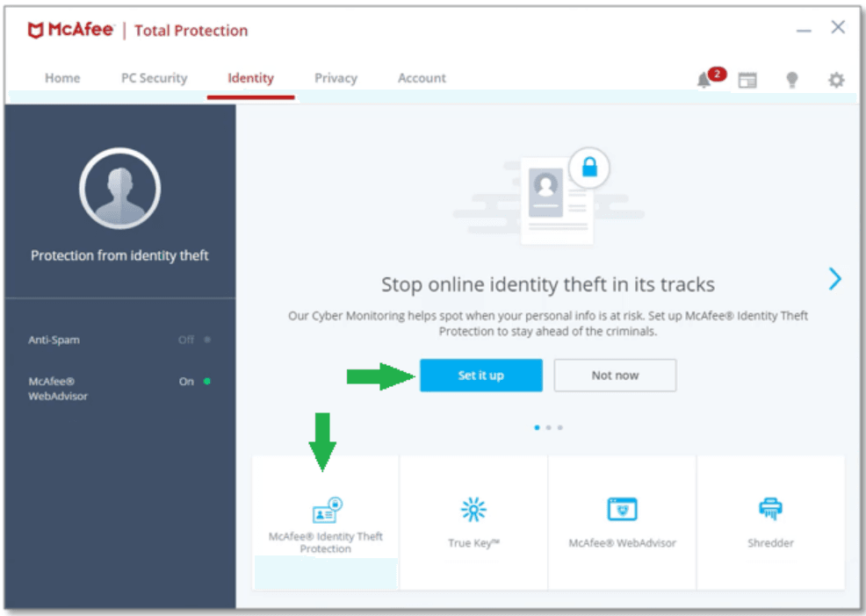Select the first carousel dot
Viewport: 866px width, 616px height.
pyautogui.click(x=537, y=428)
